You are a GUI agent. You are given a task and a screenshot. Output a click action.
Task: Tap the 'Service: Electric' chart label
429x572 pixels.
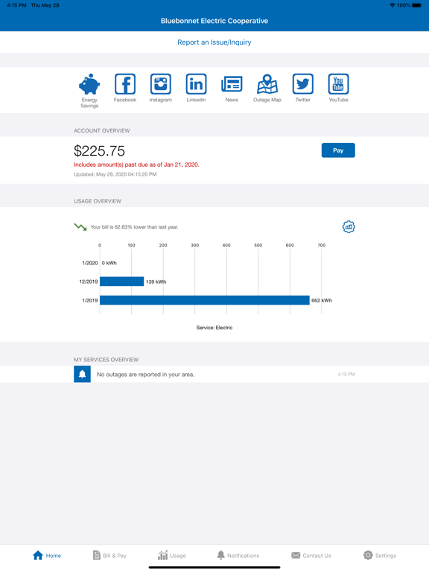(x=214, y=328)
